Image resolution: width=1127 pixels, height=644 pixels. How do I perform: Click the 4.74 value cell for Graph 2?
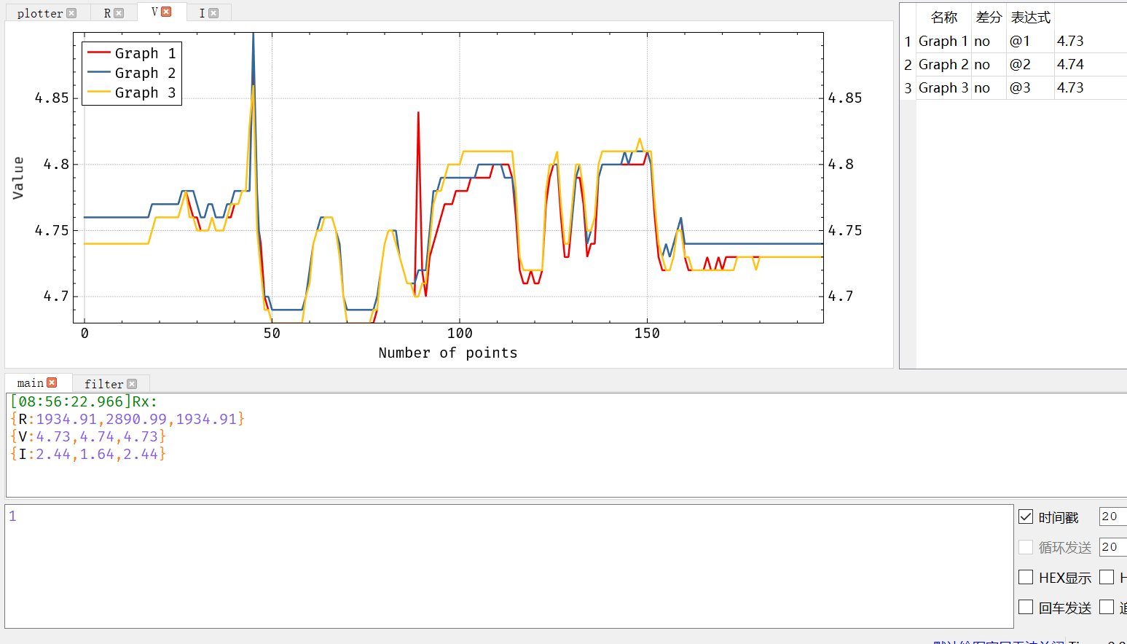tap(1091, 64)
